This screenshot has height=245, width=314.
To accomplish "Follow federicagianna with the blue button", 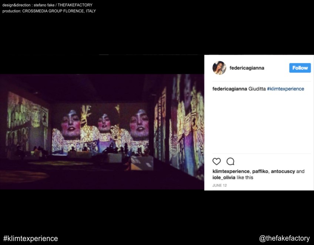I will click(300, 68).
